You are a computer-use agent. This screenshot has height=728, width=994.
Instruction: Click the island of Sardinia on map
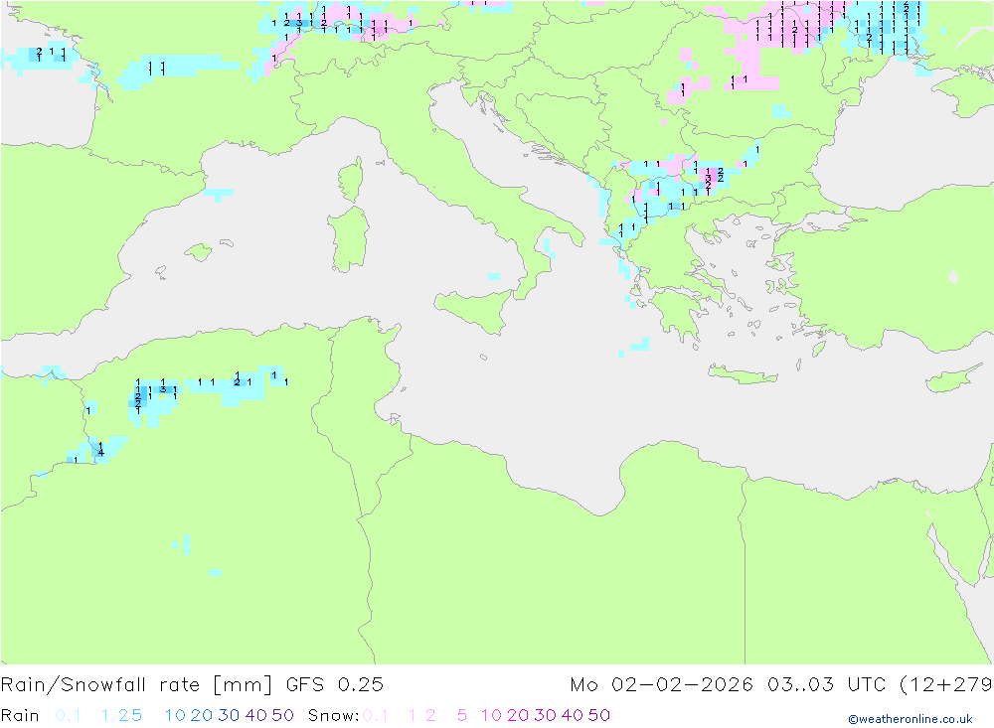pyautogui.click(x=348, y=239)
